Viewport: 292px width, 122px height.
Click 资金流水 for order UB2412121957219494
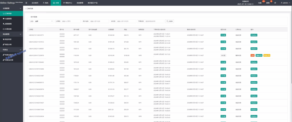pyautogui.click(x=254, y=69)
